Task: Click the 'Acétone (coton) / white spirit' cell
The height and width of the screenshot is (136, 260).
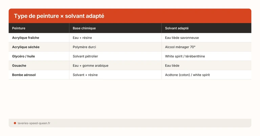Action: [187, 75]
